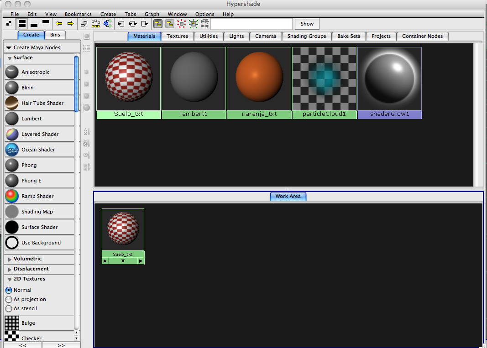Select the Suelo_txt node in the Work Area
Image resolution: width=487 pixels, height=348 pixels.
(x=123, y=228)
